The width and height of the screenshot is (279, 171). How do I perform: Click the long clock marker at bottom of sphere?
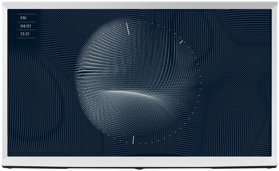pos(133,139)
